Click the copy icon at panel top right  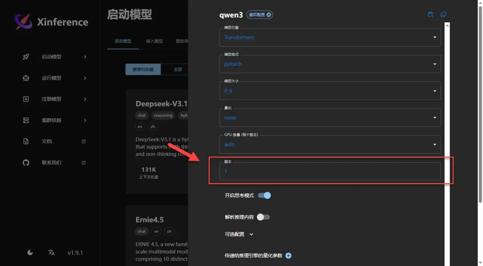443,14
